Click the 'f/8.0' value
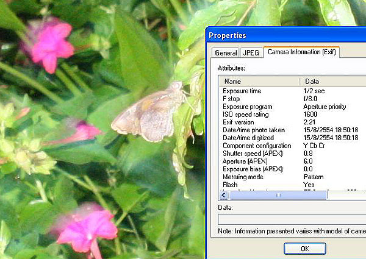This screenshot has height=259, width=366. [x=310, y=99]
